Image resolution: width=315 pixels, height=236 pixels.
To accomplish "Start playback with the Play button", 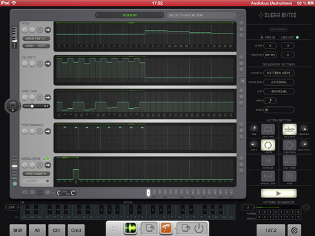I will 279,193.
